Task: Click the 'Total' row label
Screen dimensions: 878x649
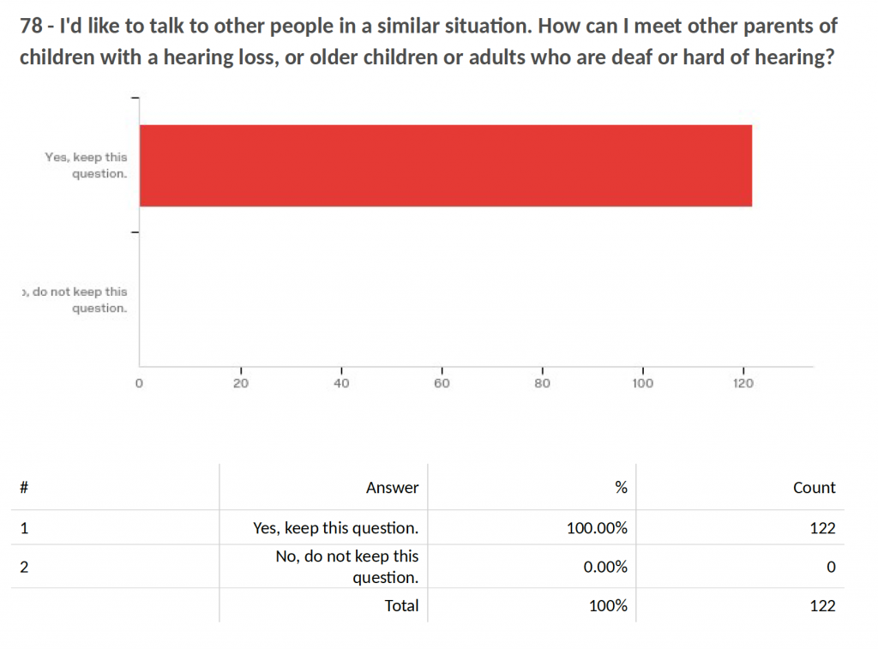Action: point(401,605)
